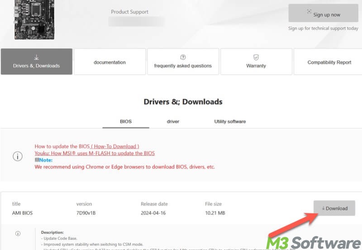Click the shield icon above Warranty
Viewport: 362px width, 250px height.
[x=256, y=57]
